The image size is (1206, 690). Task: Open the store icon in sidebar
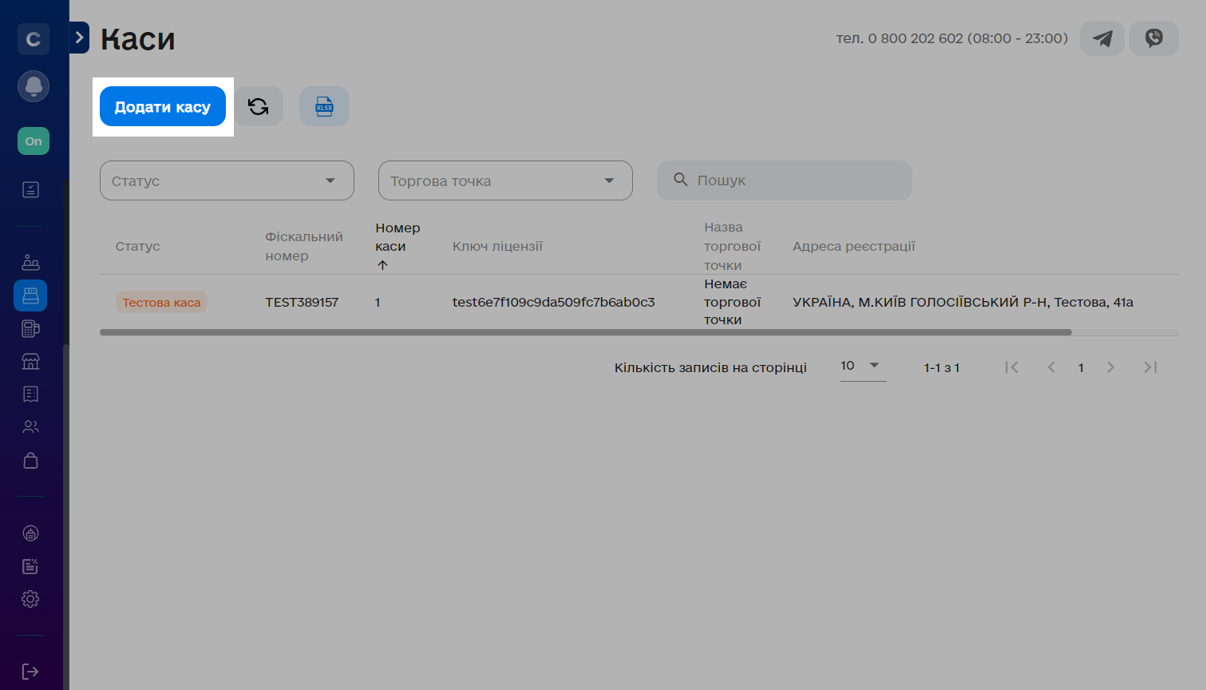pos(30,361)
